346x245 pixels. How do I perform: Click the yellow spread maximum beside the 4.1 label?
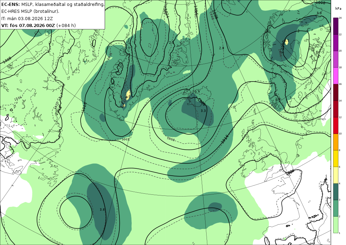(286, 42)
